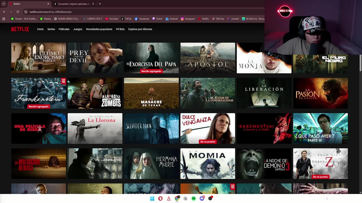
Task: Open Mi lista
Action: pos(120,29)
